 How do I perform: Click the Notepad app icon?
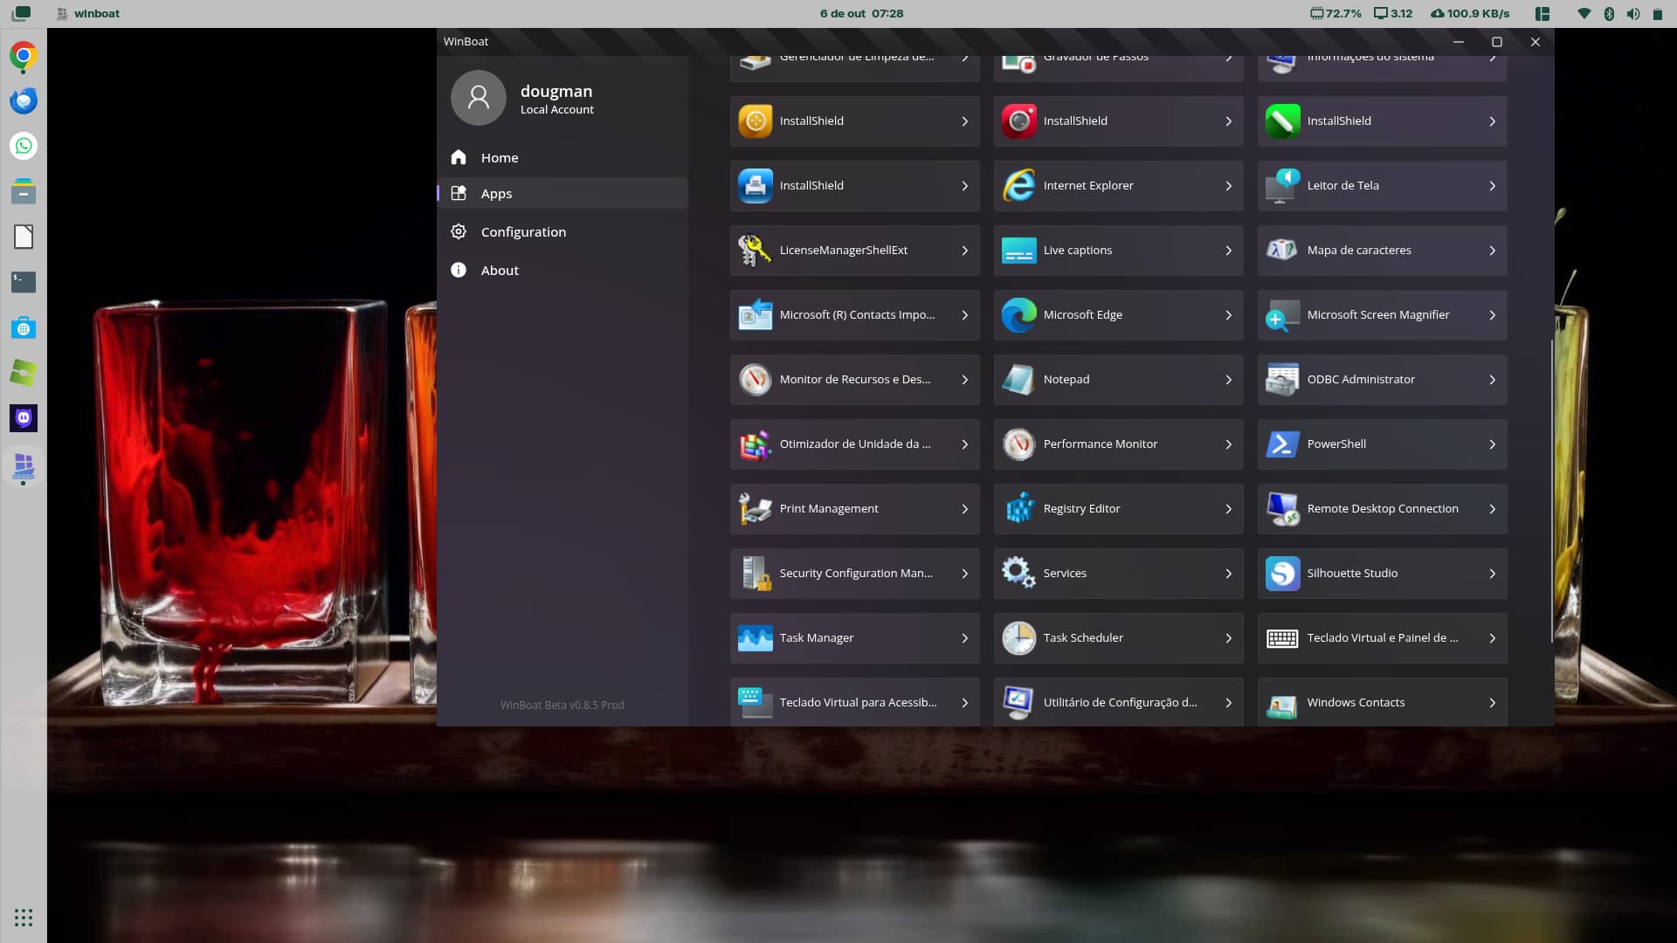coord(1018,380)
